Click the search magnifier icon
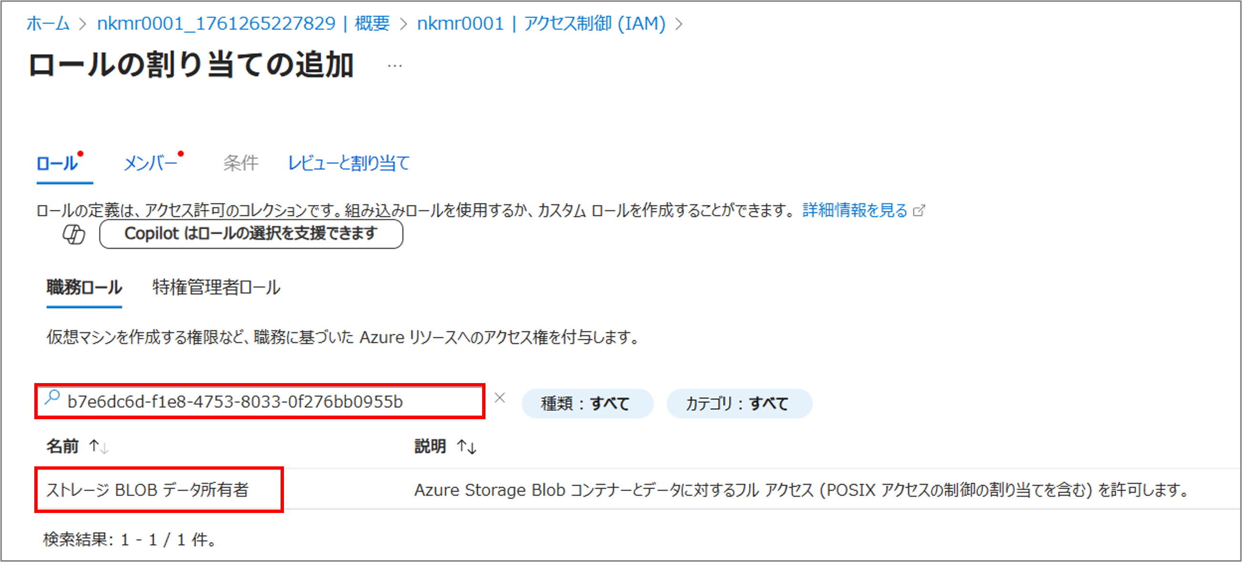The width and height of the screenshot is (1242, 562). (x=52, y=398)
